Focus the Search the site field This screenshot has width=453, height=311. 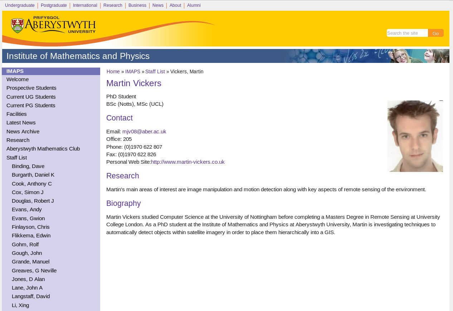tap(407, 33)
